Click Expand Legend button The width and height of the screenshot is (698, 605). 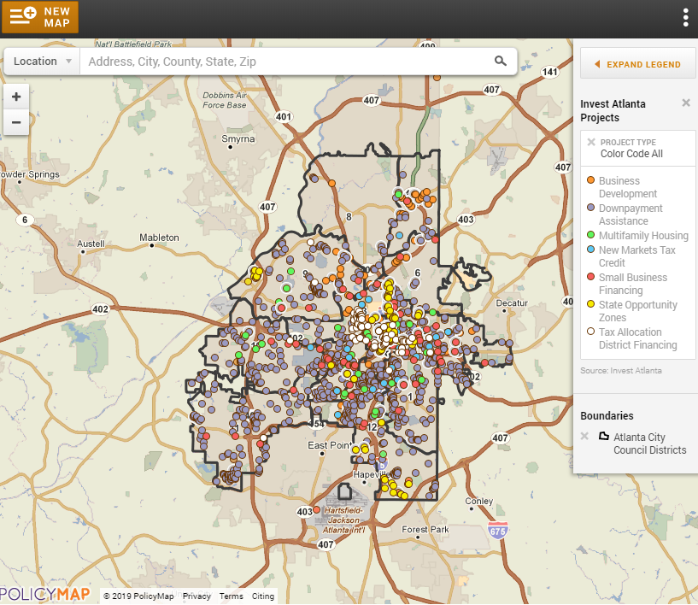click(x=637, y=64)
